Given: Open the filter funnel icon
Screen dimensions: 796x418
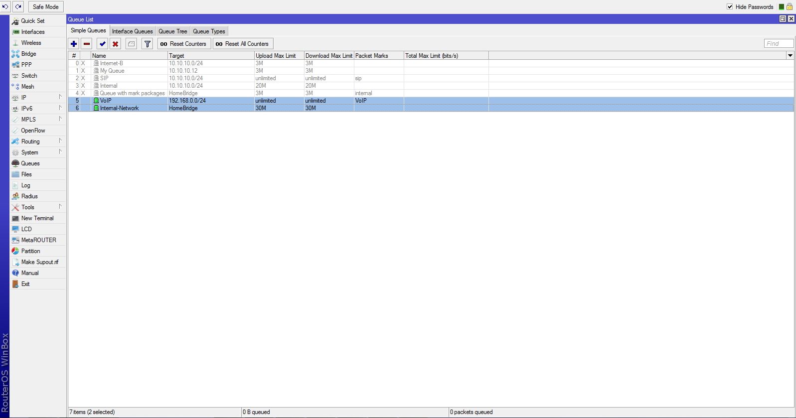Looking at the screenshot, I should point(148,44).
